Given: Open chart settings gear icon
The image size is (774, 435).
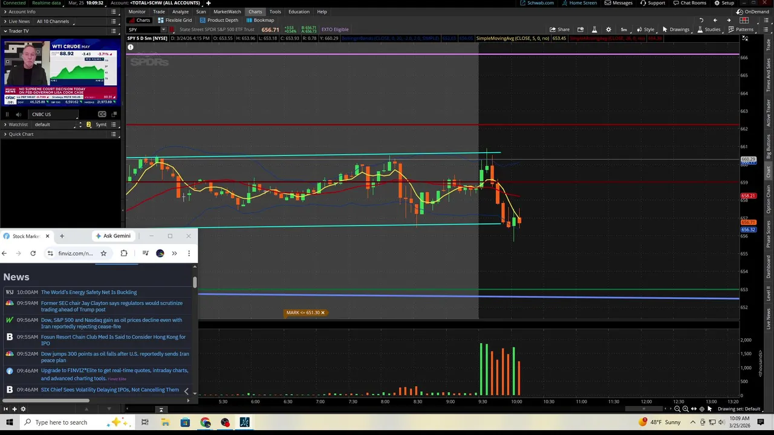Looking at the screenshot, I should pyautogui.click(x=608, y=30).
